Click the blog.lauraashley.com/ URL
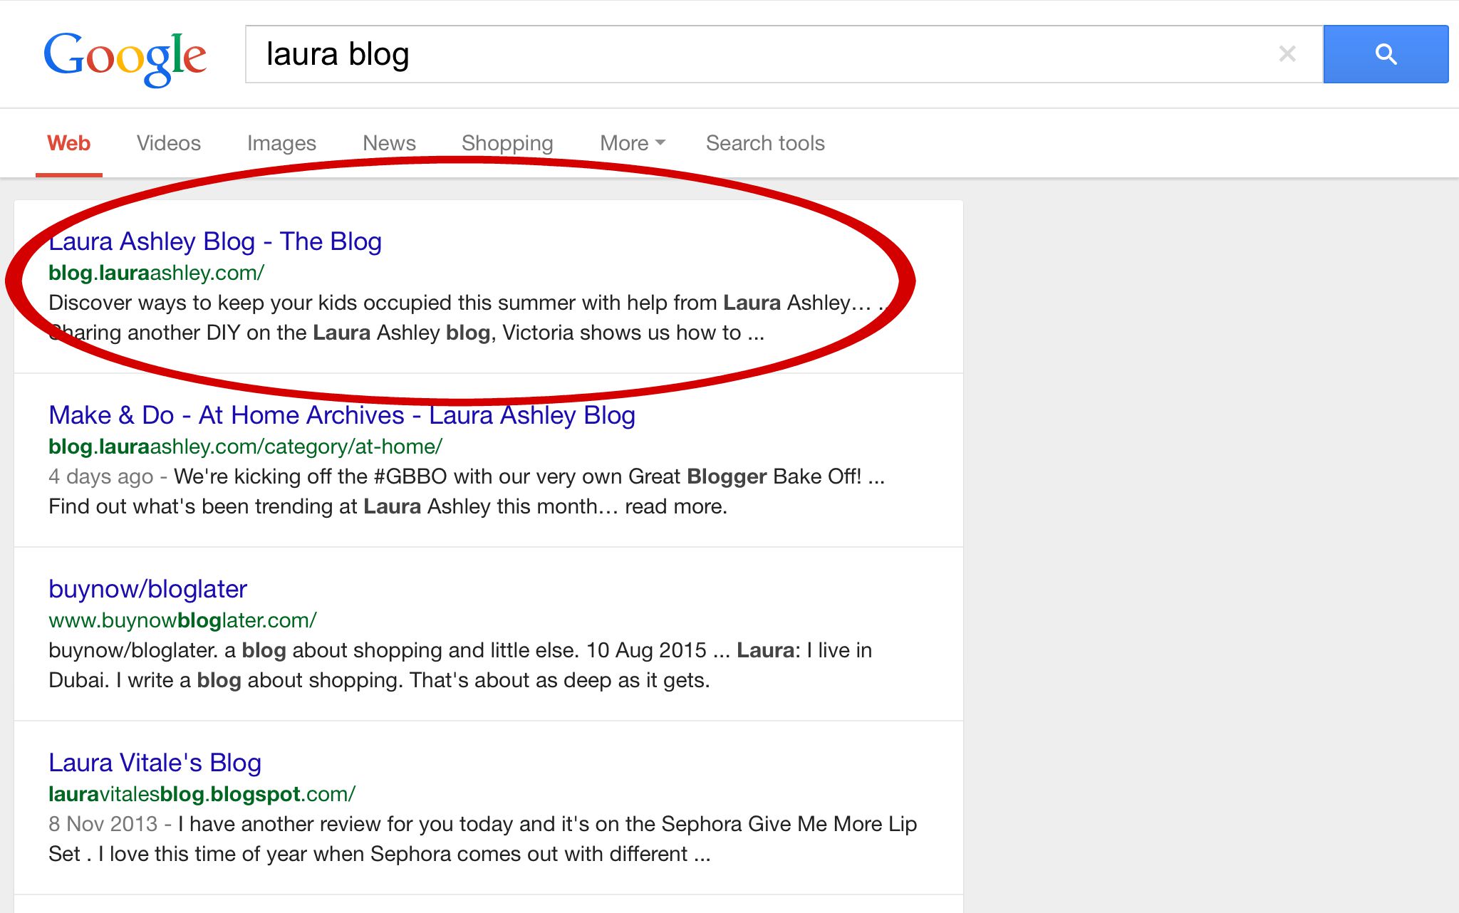The image size is (1459, 913). point(157,273)
